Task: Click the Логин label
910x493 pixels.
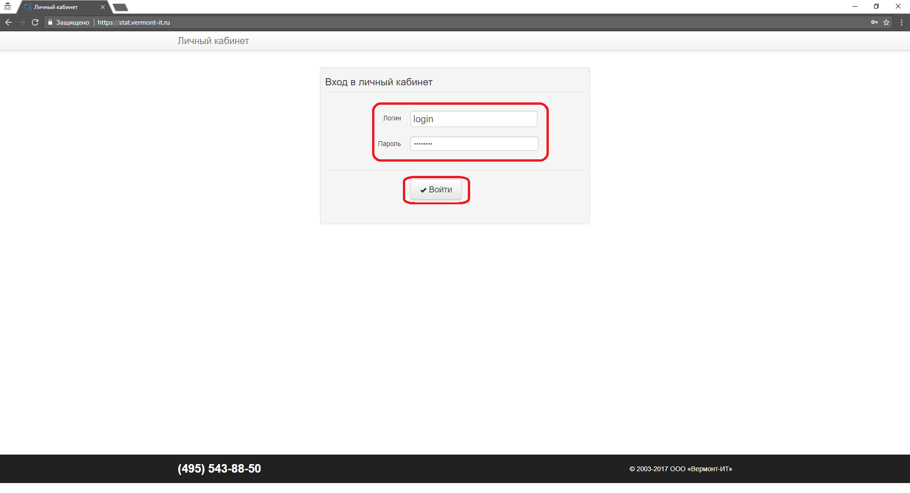Action: click(392, 118)
